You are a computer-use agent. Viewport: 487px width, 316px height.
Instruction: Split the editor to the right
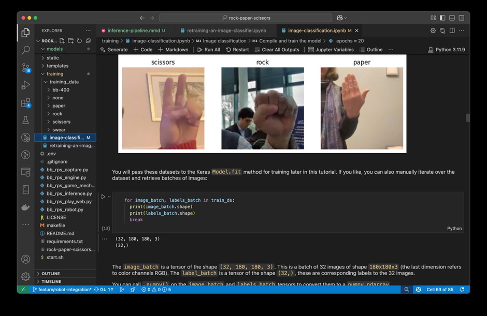pyautogui.click(x=452, y=31)
